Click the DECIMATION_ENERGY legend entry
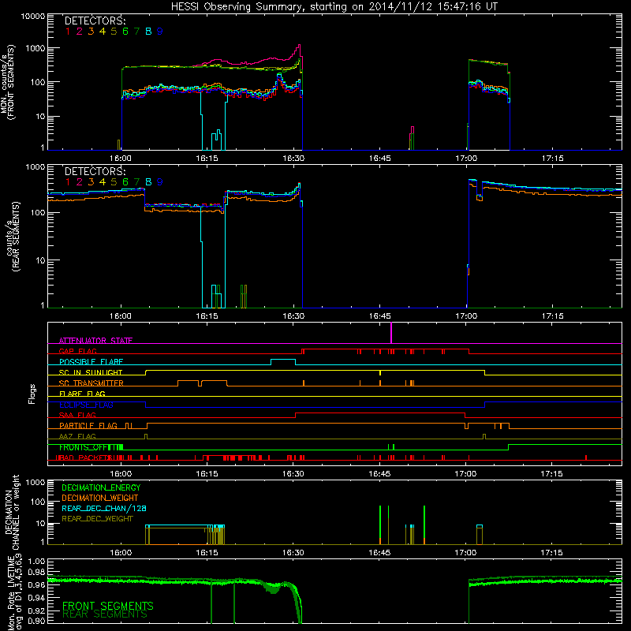631x631 pixels. tap(101, 487)
